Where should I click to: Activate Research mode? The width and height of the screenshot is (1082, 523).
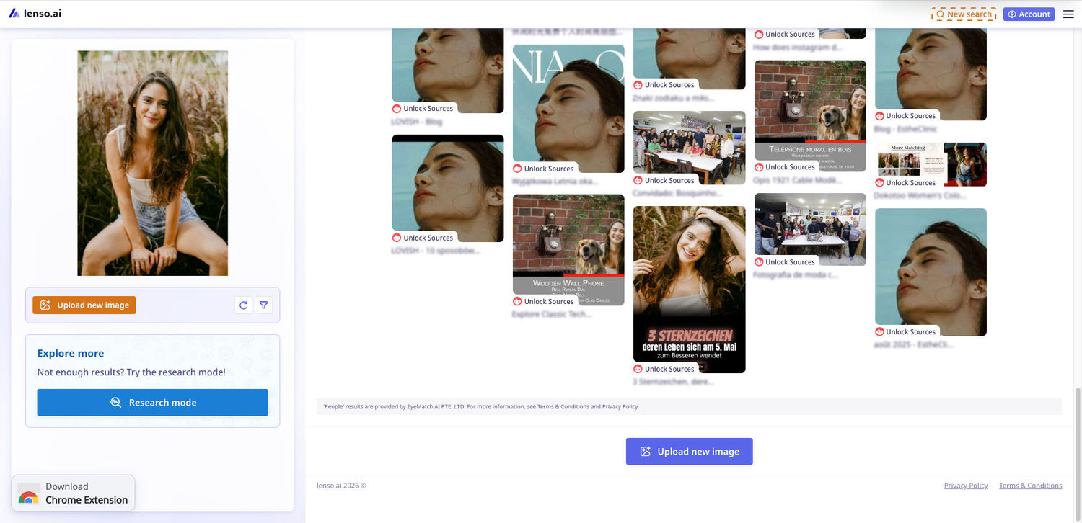(153, 403)
